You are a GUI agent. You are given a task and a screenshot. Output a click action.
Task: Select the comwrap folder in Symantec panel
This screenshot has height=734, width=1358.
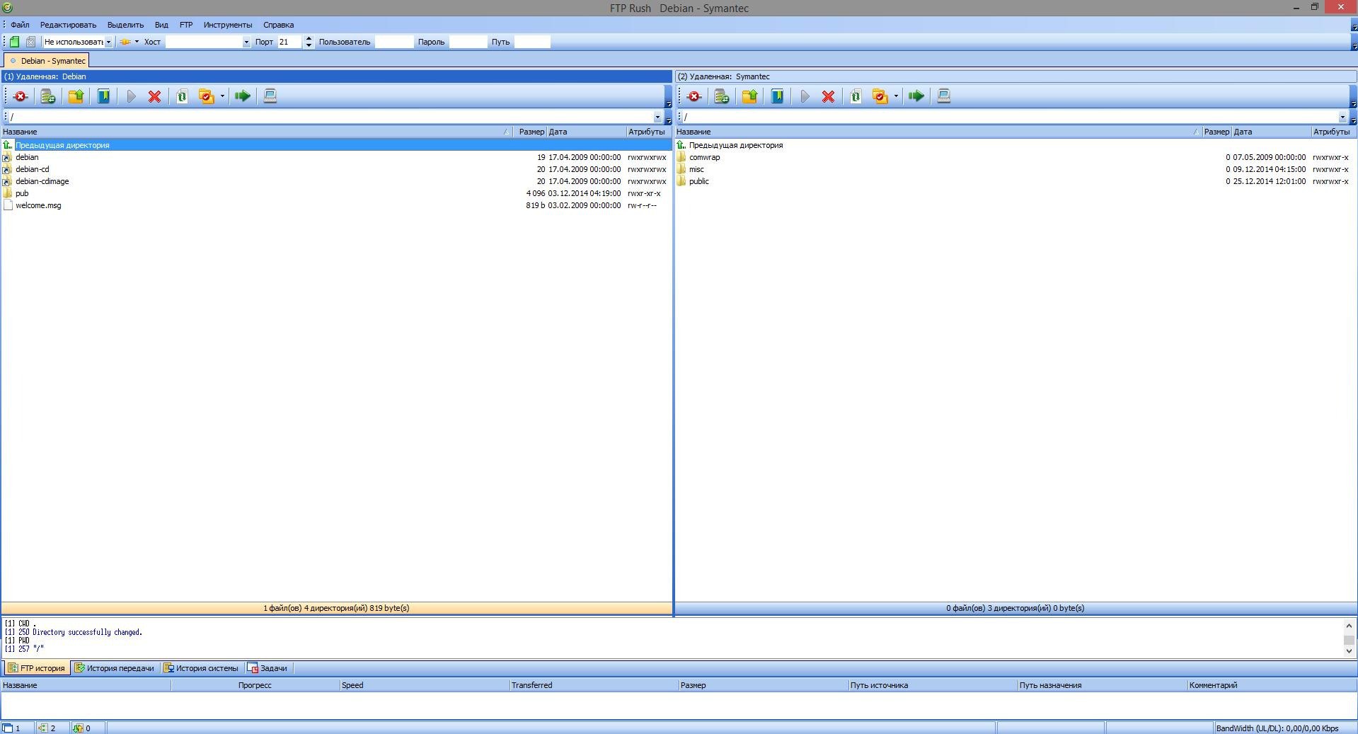pos(704,157)
